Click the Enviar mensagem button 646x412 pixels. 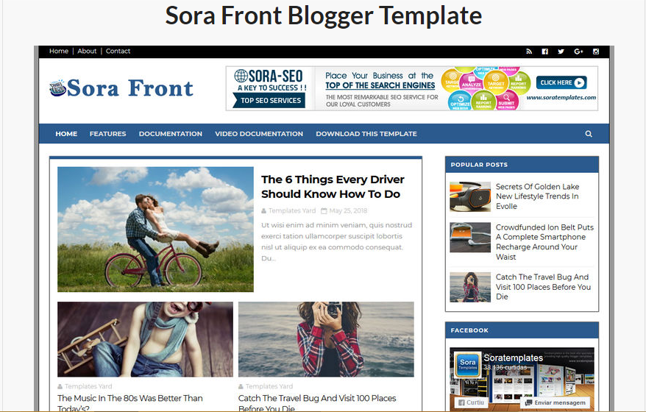555,402
